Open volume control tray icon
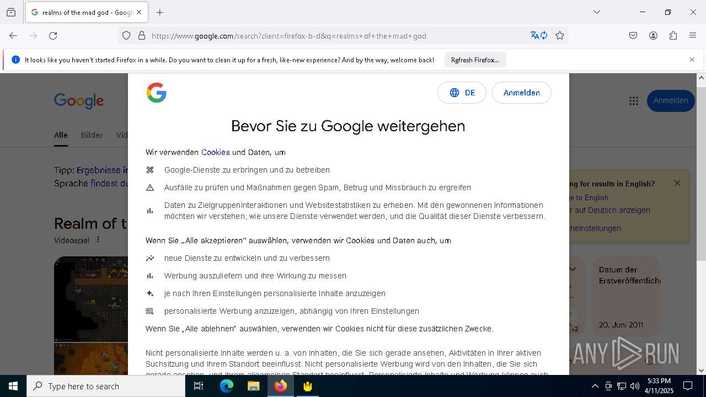This screenshot has width=706, height=397. (x=635, y=386)
